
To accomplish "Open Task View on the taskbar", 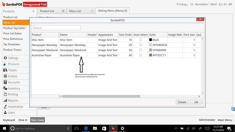I will 76,128.
